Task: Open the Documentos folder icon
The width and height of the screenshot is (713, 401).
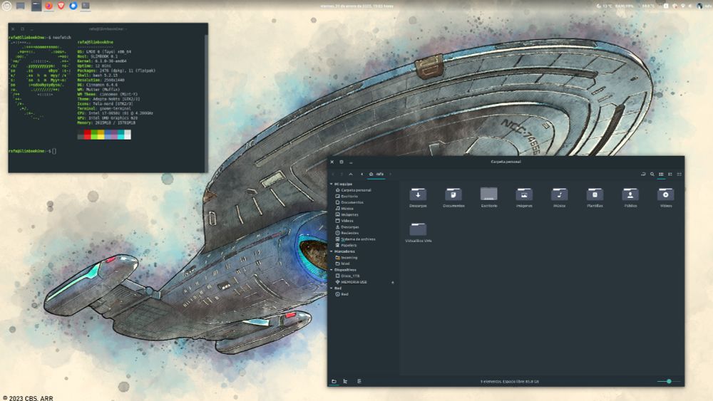Action: click(453, 194)
